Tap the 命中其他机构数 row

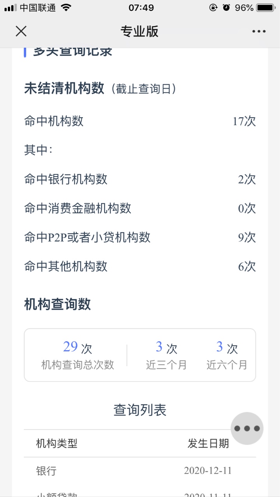[140, 266]
